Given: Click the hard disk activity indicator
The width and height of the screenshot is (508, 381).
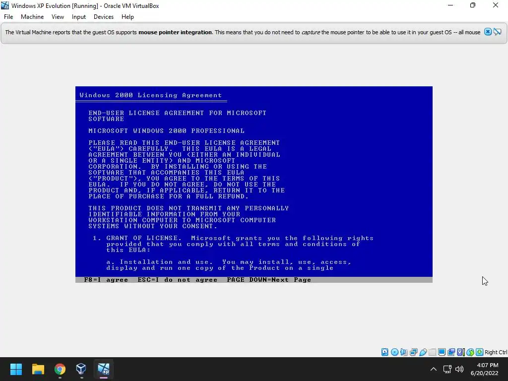Looking at the screenshot, I should 384,352.
